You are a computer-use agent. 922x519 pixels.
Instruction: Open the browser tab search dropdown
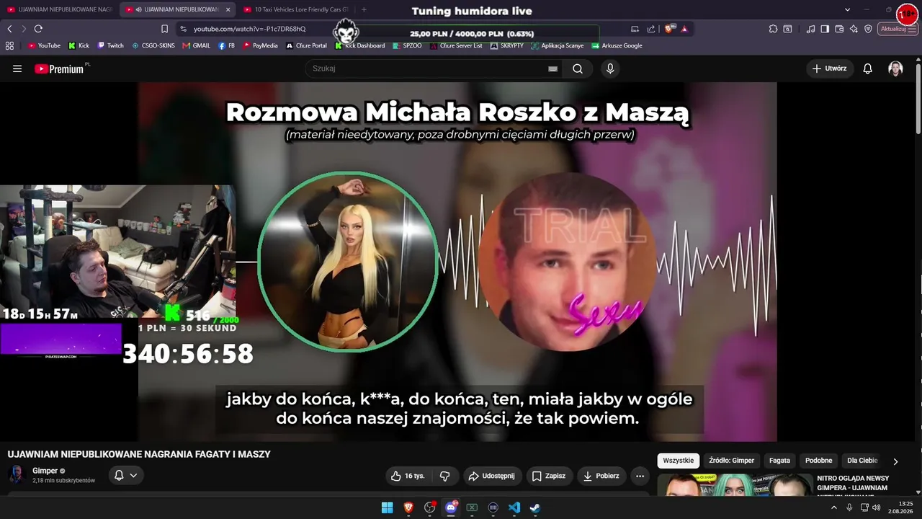pyautogui.click(x=847, y=9)
